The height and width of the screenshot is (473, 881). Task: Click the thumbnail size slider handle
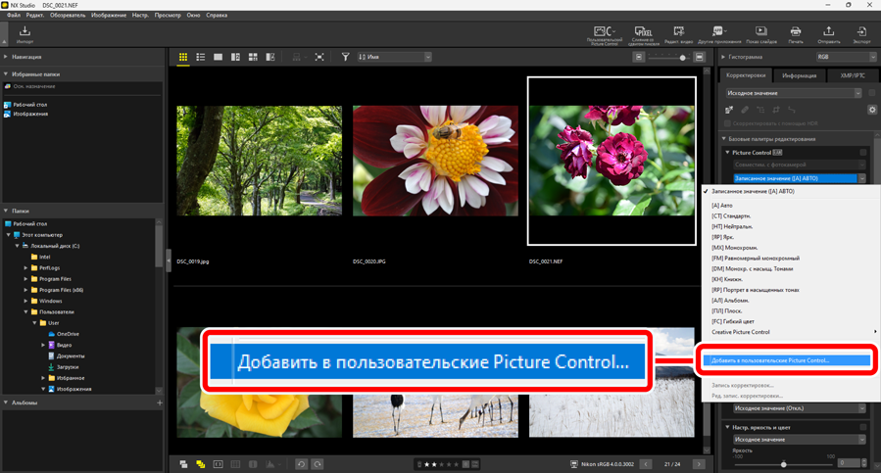click(x=683, y=58)
